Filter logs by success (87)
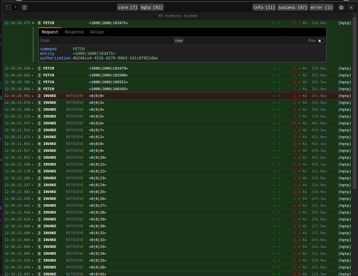This screenshot has height=276, width=358. click(x=293, y=7)
